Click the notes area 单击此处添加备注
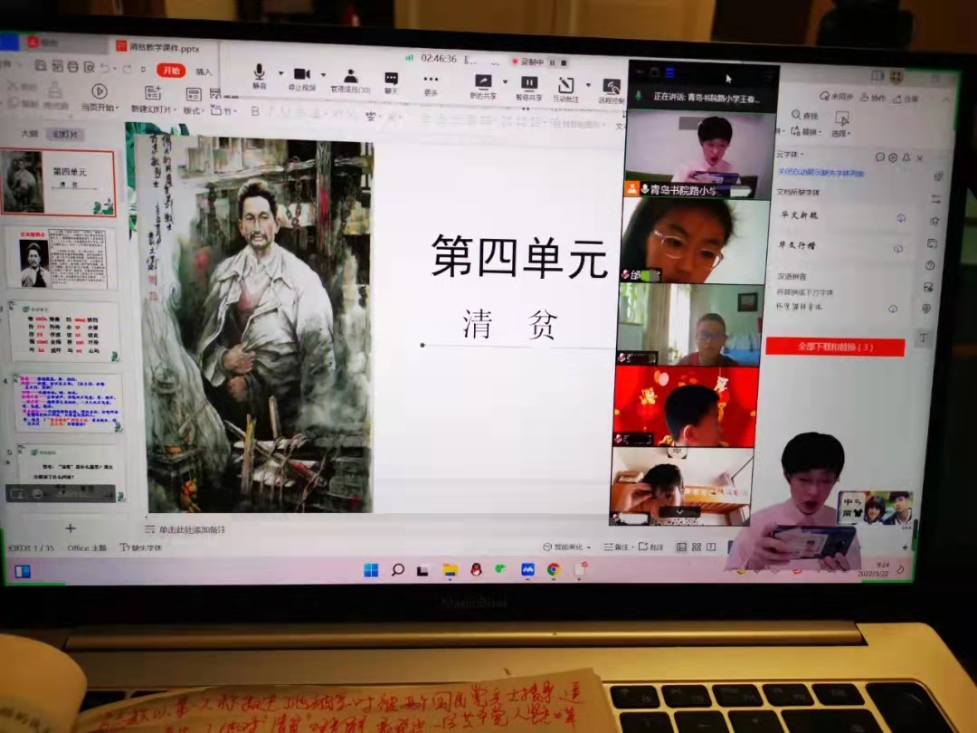 click(x=193, y=529)
